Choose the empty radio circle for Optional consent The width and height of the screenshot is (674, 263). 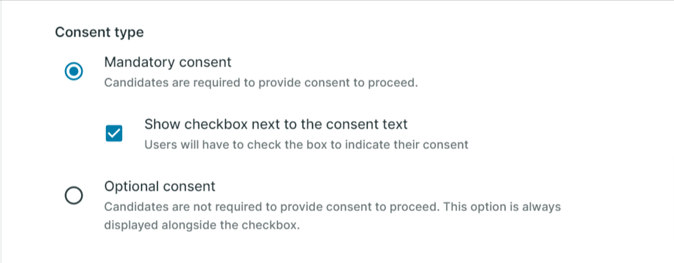(x=74, y=196)
